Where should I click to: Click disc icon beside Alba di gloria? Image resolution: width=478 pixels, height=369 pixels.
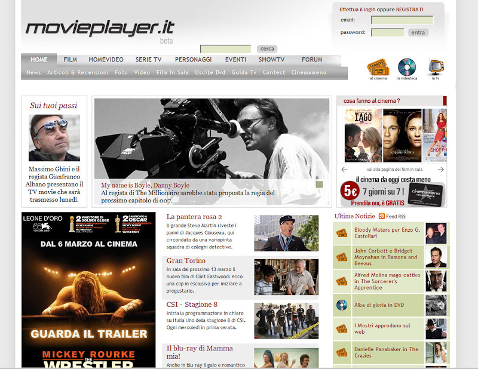click(x=341, y=305)
